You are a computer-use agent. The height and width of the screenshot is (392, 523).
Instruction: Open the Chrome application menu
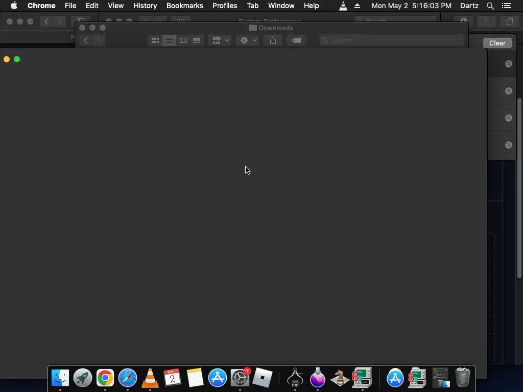(x=41, y=6)
